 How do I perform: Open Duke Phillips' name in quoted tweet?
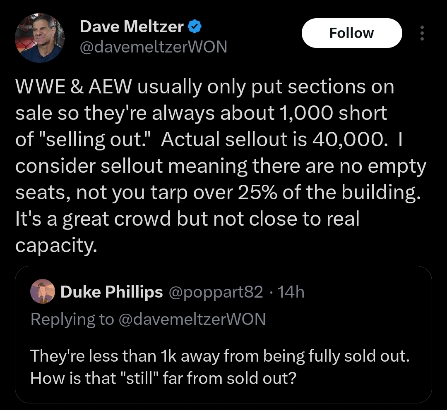click(111, 292)
